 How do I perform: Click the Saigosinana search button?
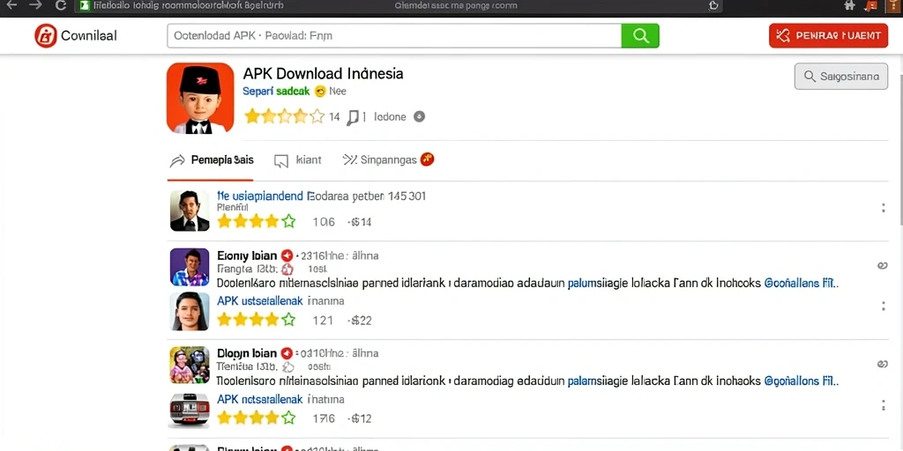(840, 76)
